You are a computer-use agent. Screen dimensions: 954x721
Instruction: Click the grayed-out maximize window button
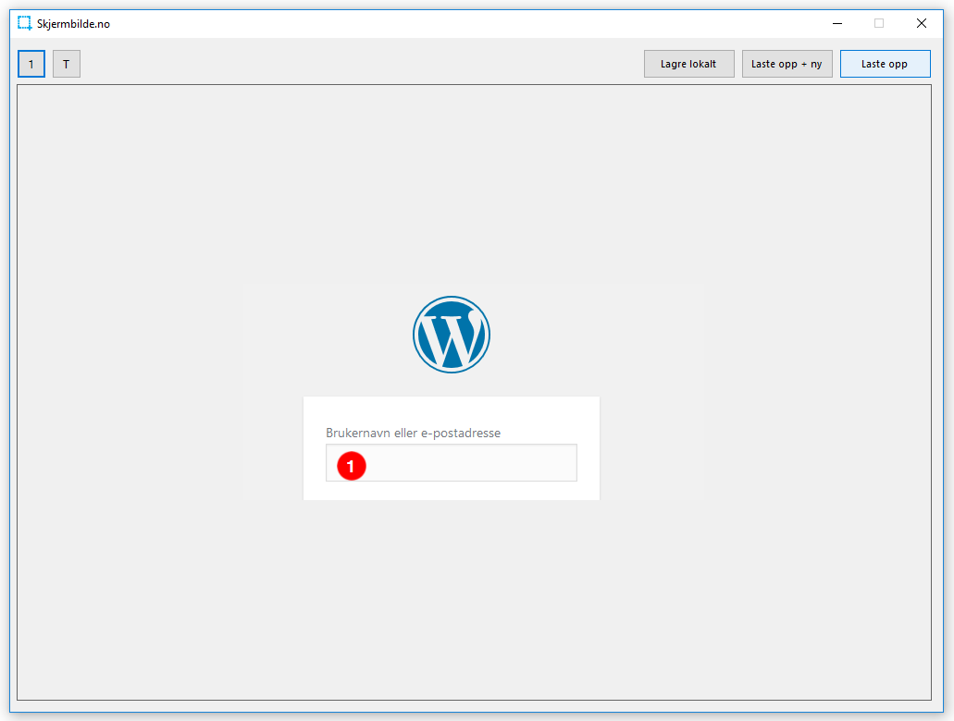point(879,23)
